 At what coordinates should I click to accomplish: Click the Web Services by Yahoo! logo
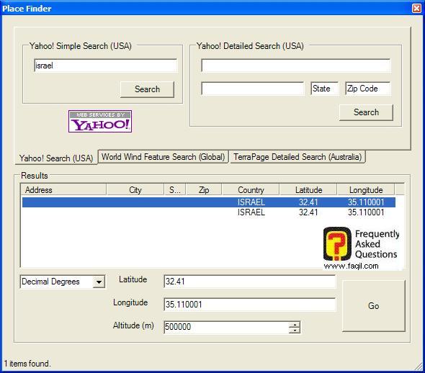100,122
